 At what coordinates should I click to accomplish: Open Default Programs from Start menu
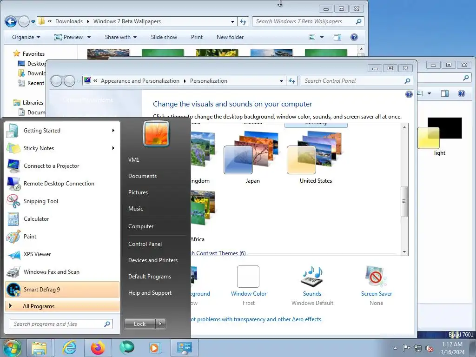[149, 277]
